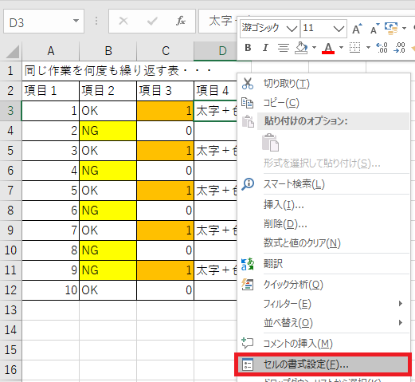Increase font size with large A icon
The width and height of the screenshot is (415, 382).
357,29
